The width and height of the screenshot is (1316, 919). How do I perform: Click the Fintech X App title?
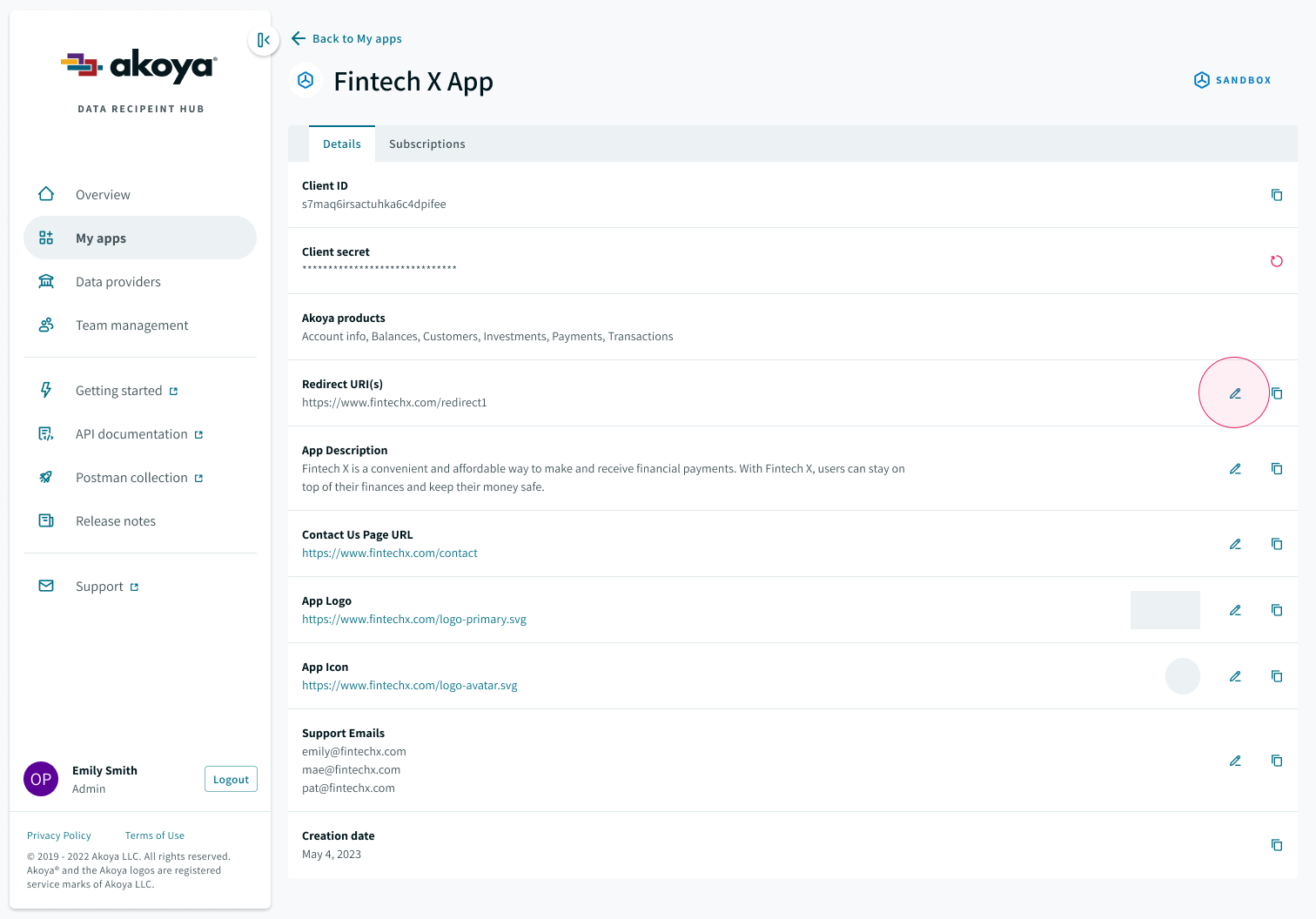(x=413, y=81)
